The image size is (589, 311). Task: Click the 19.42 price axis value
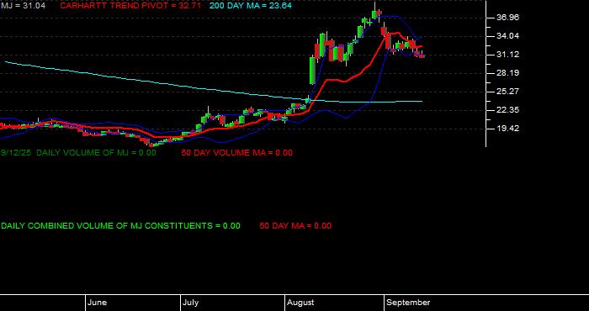tap(507, 129)
